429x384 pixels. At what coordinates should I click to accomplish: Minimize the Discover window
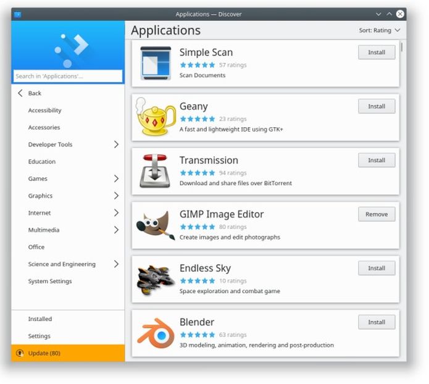point(378,14)
